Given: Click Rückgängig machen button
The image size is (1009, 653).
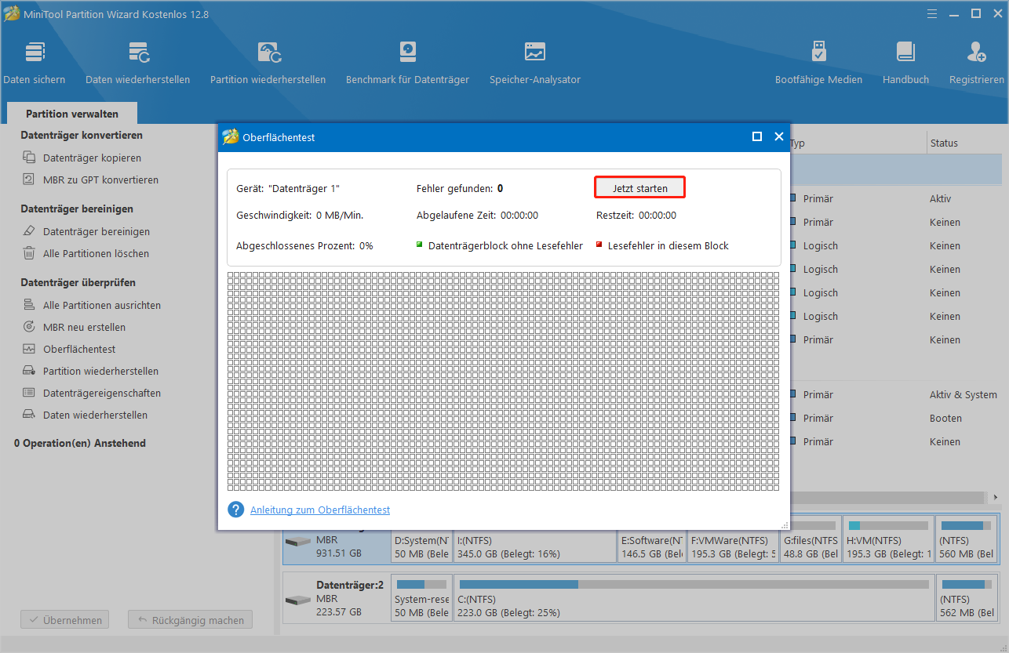Looking at the screenshot, I should click(191, 620).
